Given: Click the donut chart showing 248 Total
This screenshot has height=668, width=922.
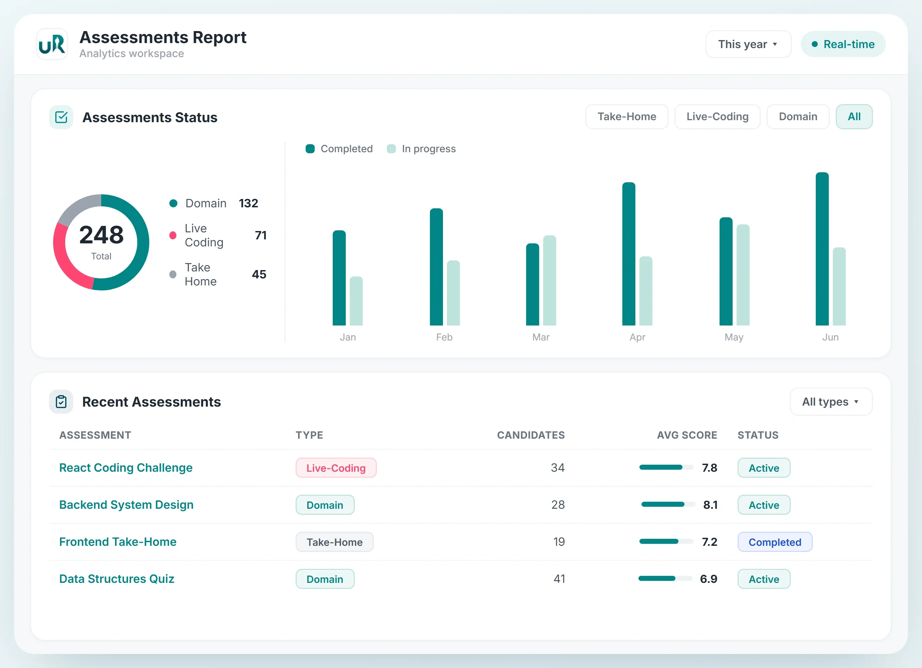Looking at the screenshot, I should click(x=101, y=242).
